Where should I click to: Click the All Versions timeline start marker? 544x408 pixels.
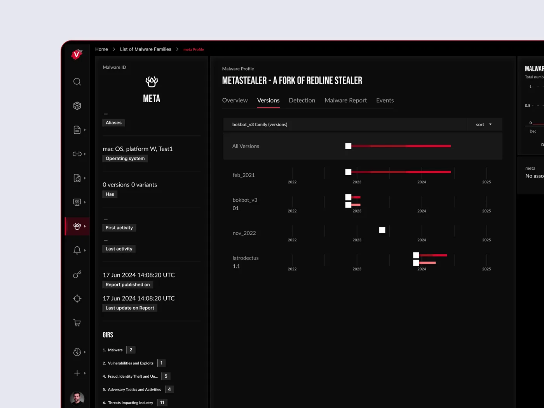(348, 146)
